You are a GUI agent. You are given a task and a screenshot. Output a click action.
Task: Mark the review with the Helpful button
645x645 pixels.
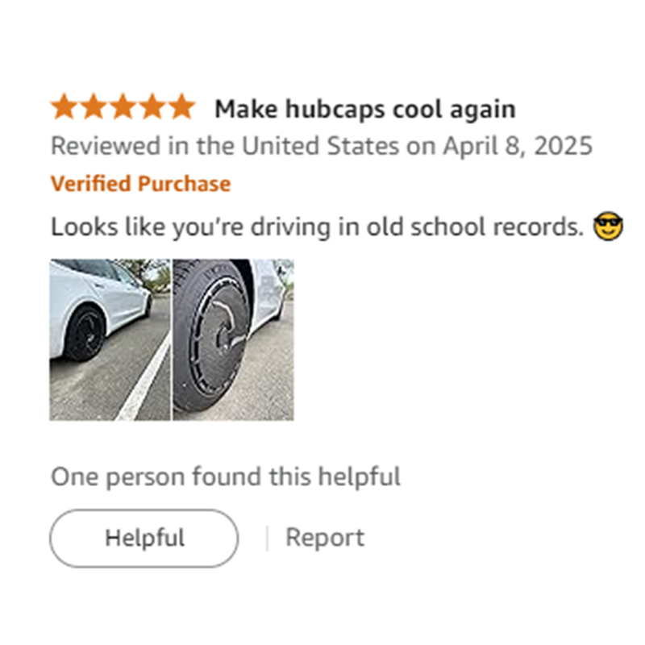[x=144, y=538]
